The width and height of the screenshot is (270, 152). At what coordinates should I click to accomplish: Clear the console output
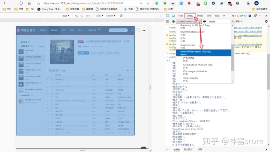(x=173, y=21)
